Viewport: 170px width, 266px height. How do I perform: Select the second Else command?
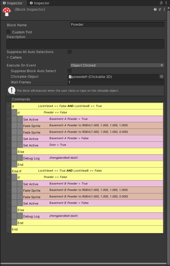[90, 210]
